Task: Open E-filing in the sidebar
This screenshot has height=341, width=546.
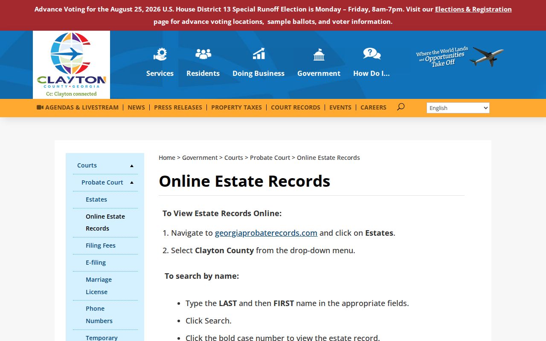Action: [96, 263]
